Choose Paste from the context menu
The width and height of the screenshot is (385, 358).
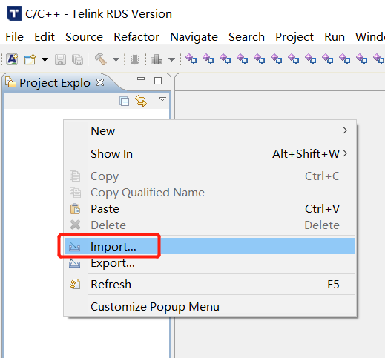pyautogui.click(x=210, y=209)
